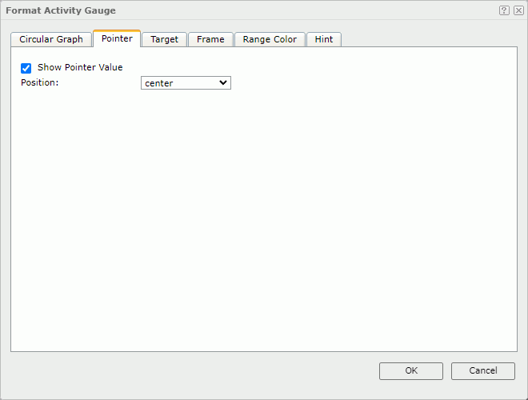
Task: Confirm with the OK button
Action: [411, 370]
